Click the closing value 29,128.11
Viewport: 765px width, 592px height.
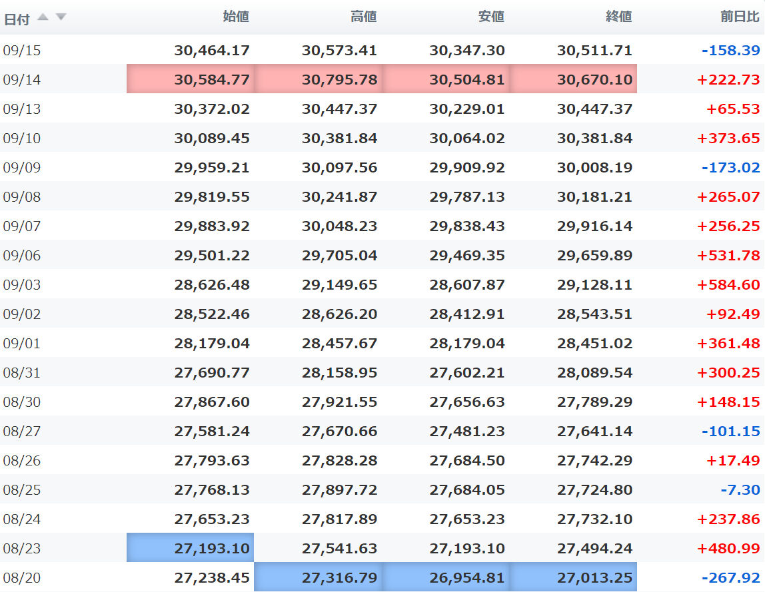click(594, 285)
